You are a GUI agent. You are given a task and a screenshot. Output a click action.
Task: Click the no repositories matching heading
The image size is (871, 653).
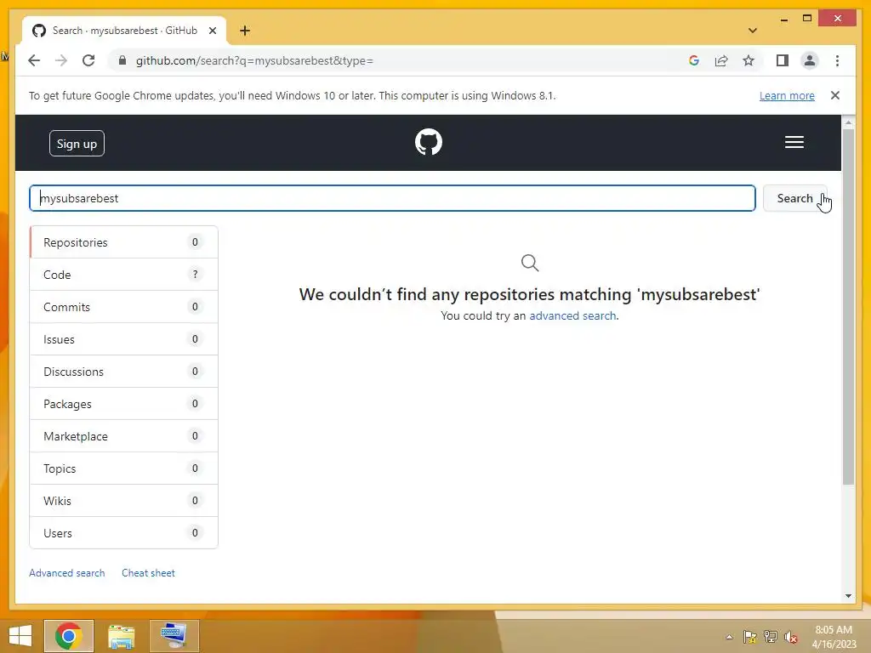click(x=529, y=294)
